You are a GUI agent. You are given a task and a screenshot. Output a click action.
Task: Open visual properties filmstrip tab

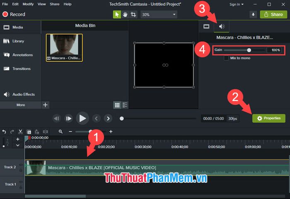pos(206,27)
